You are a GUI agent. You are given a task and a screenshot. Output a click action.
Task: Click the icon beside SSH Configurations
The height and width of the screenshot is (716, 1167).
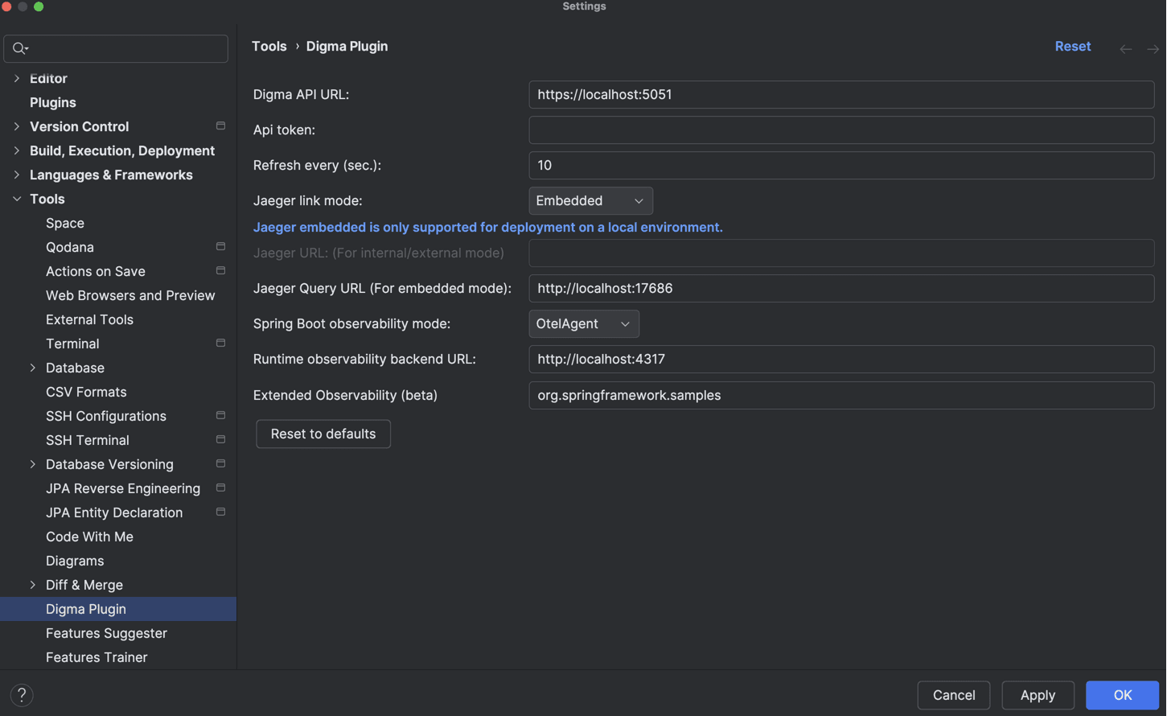220,416
